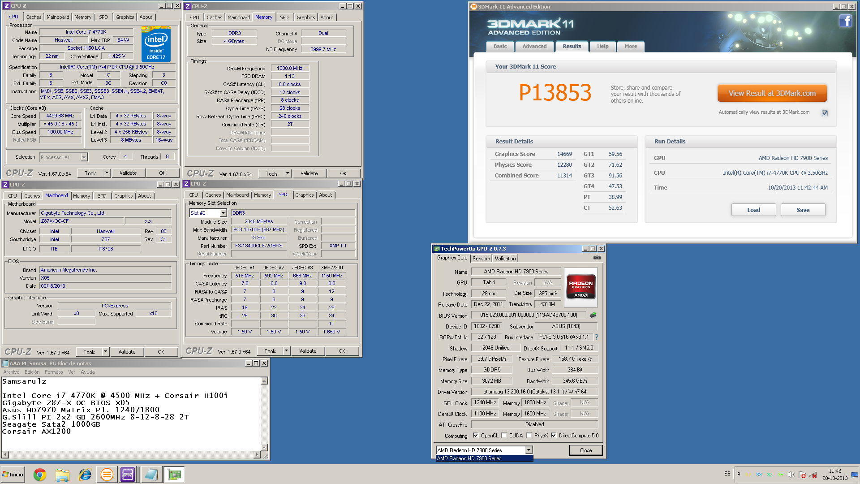860x484 pixels.
Task: Open the Advanced tab in 3DMark 11
Action: click(534, 46)
